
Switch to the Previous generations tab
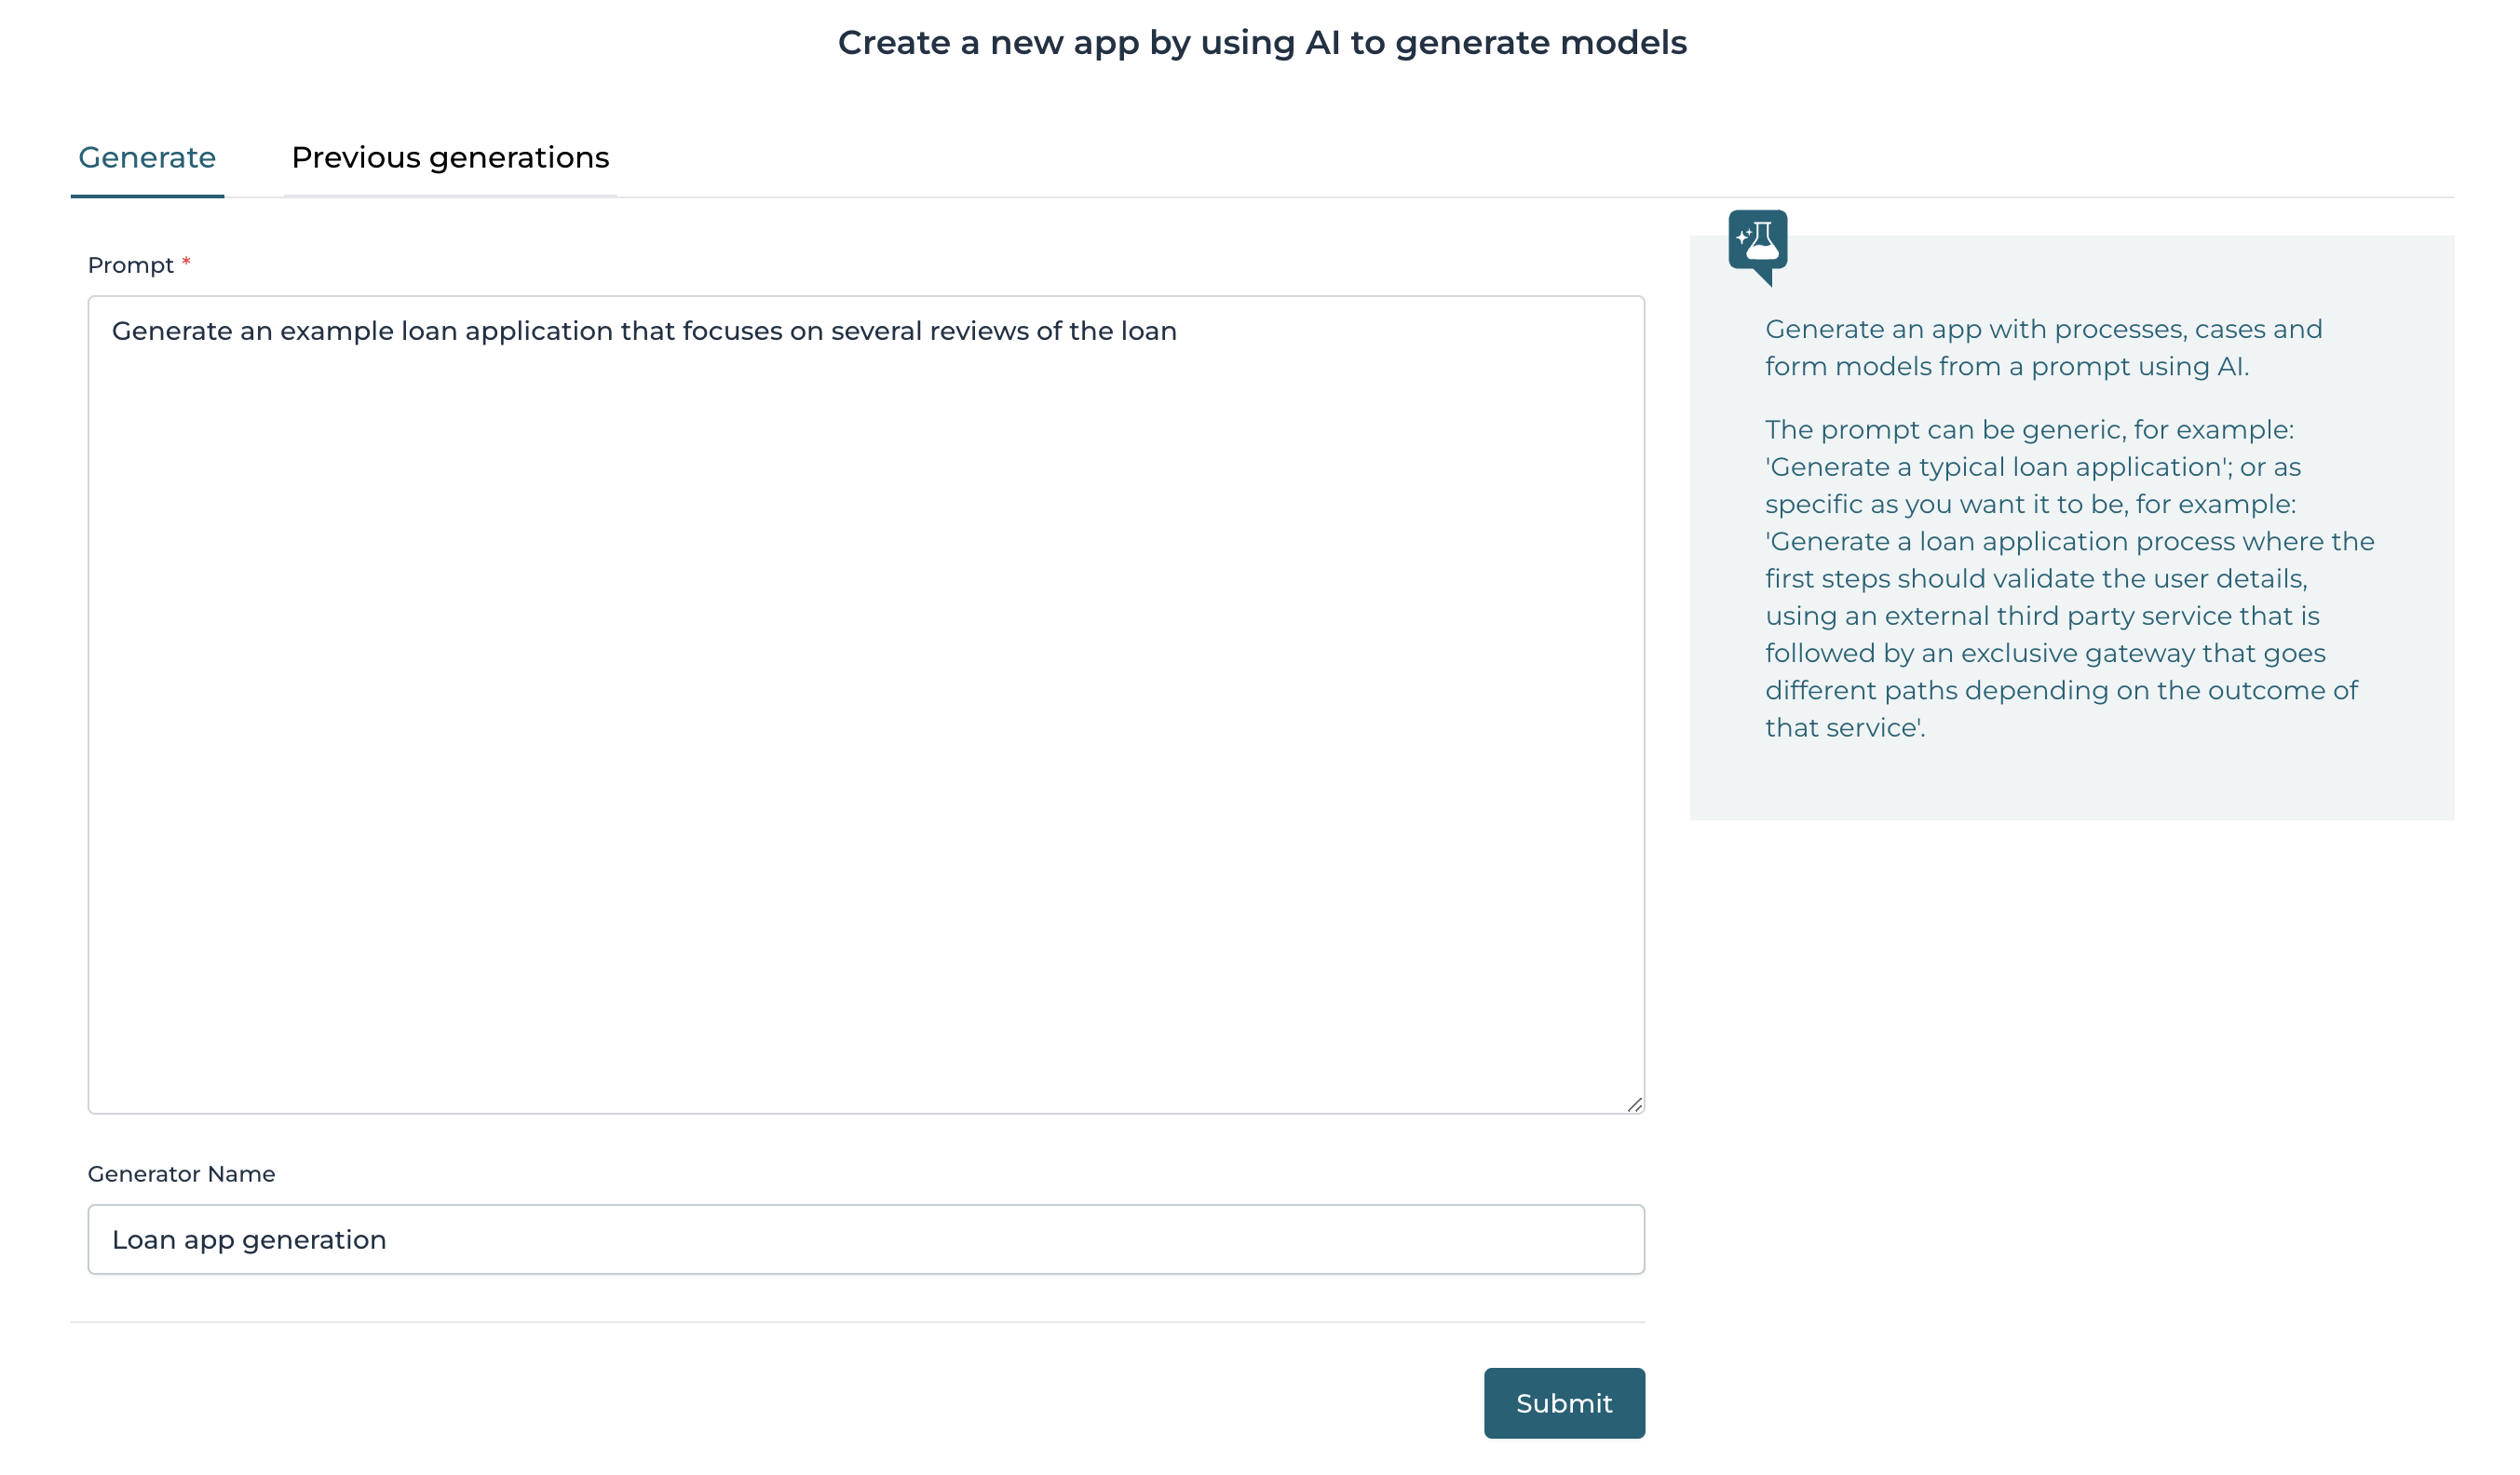tap(449, 157)
